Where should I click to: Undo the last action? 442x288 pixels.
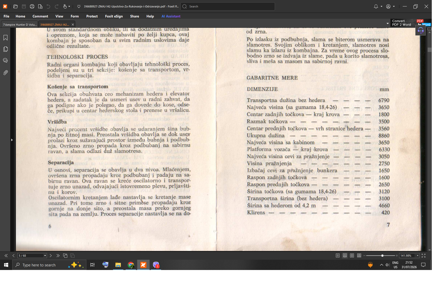pos(48,6)
